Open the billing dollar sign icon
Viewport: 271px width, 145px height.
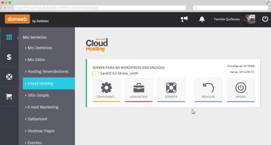click(9, 57)
